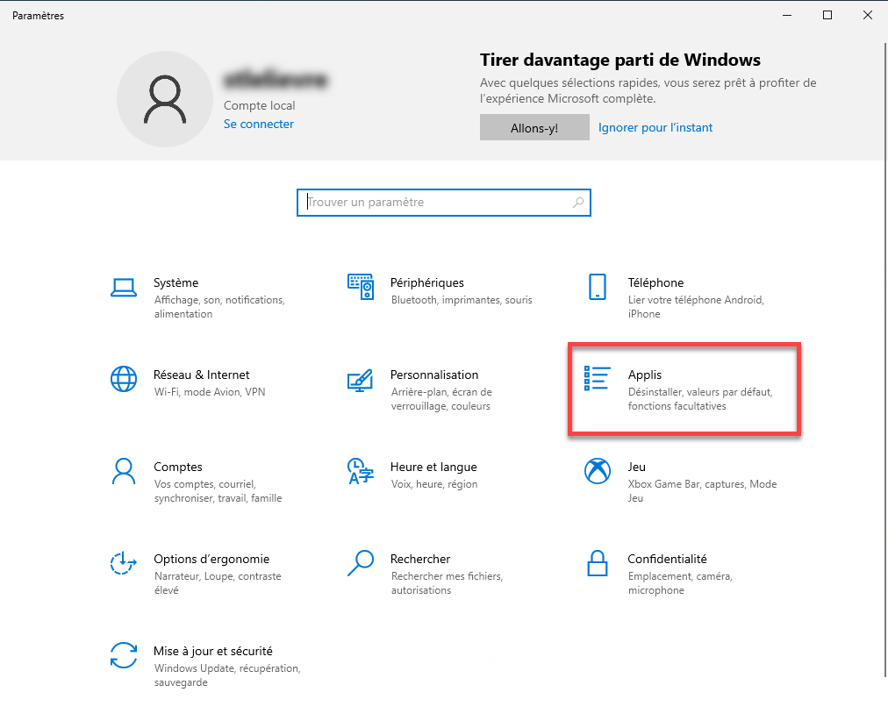Open the Système laptop icon
This screenshot has height=728, width=888.
(124, 288)
